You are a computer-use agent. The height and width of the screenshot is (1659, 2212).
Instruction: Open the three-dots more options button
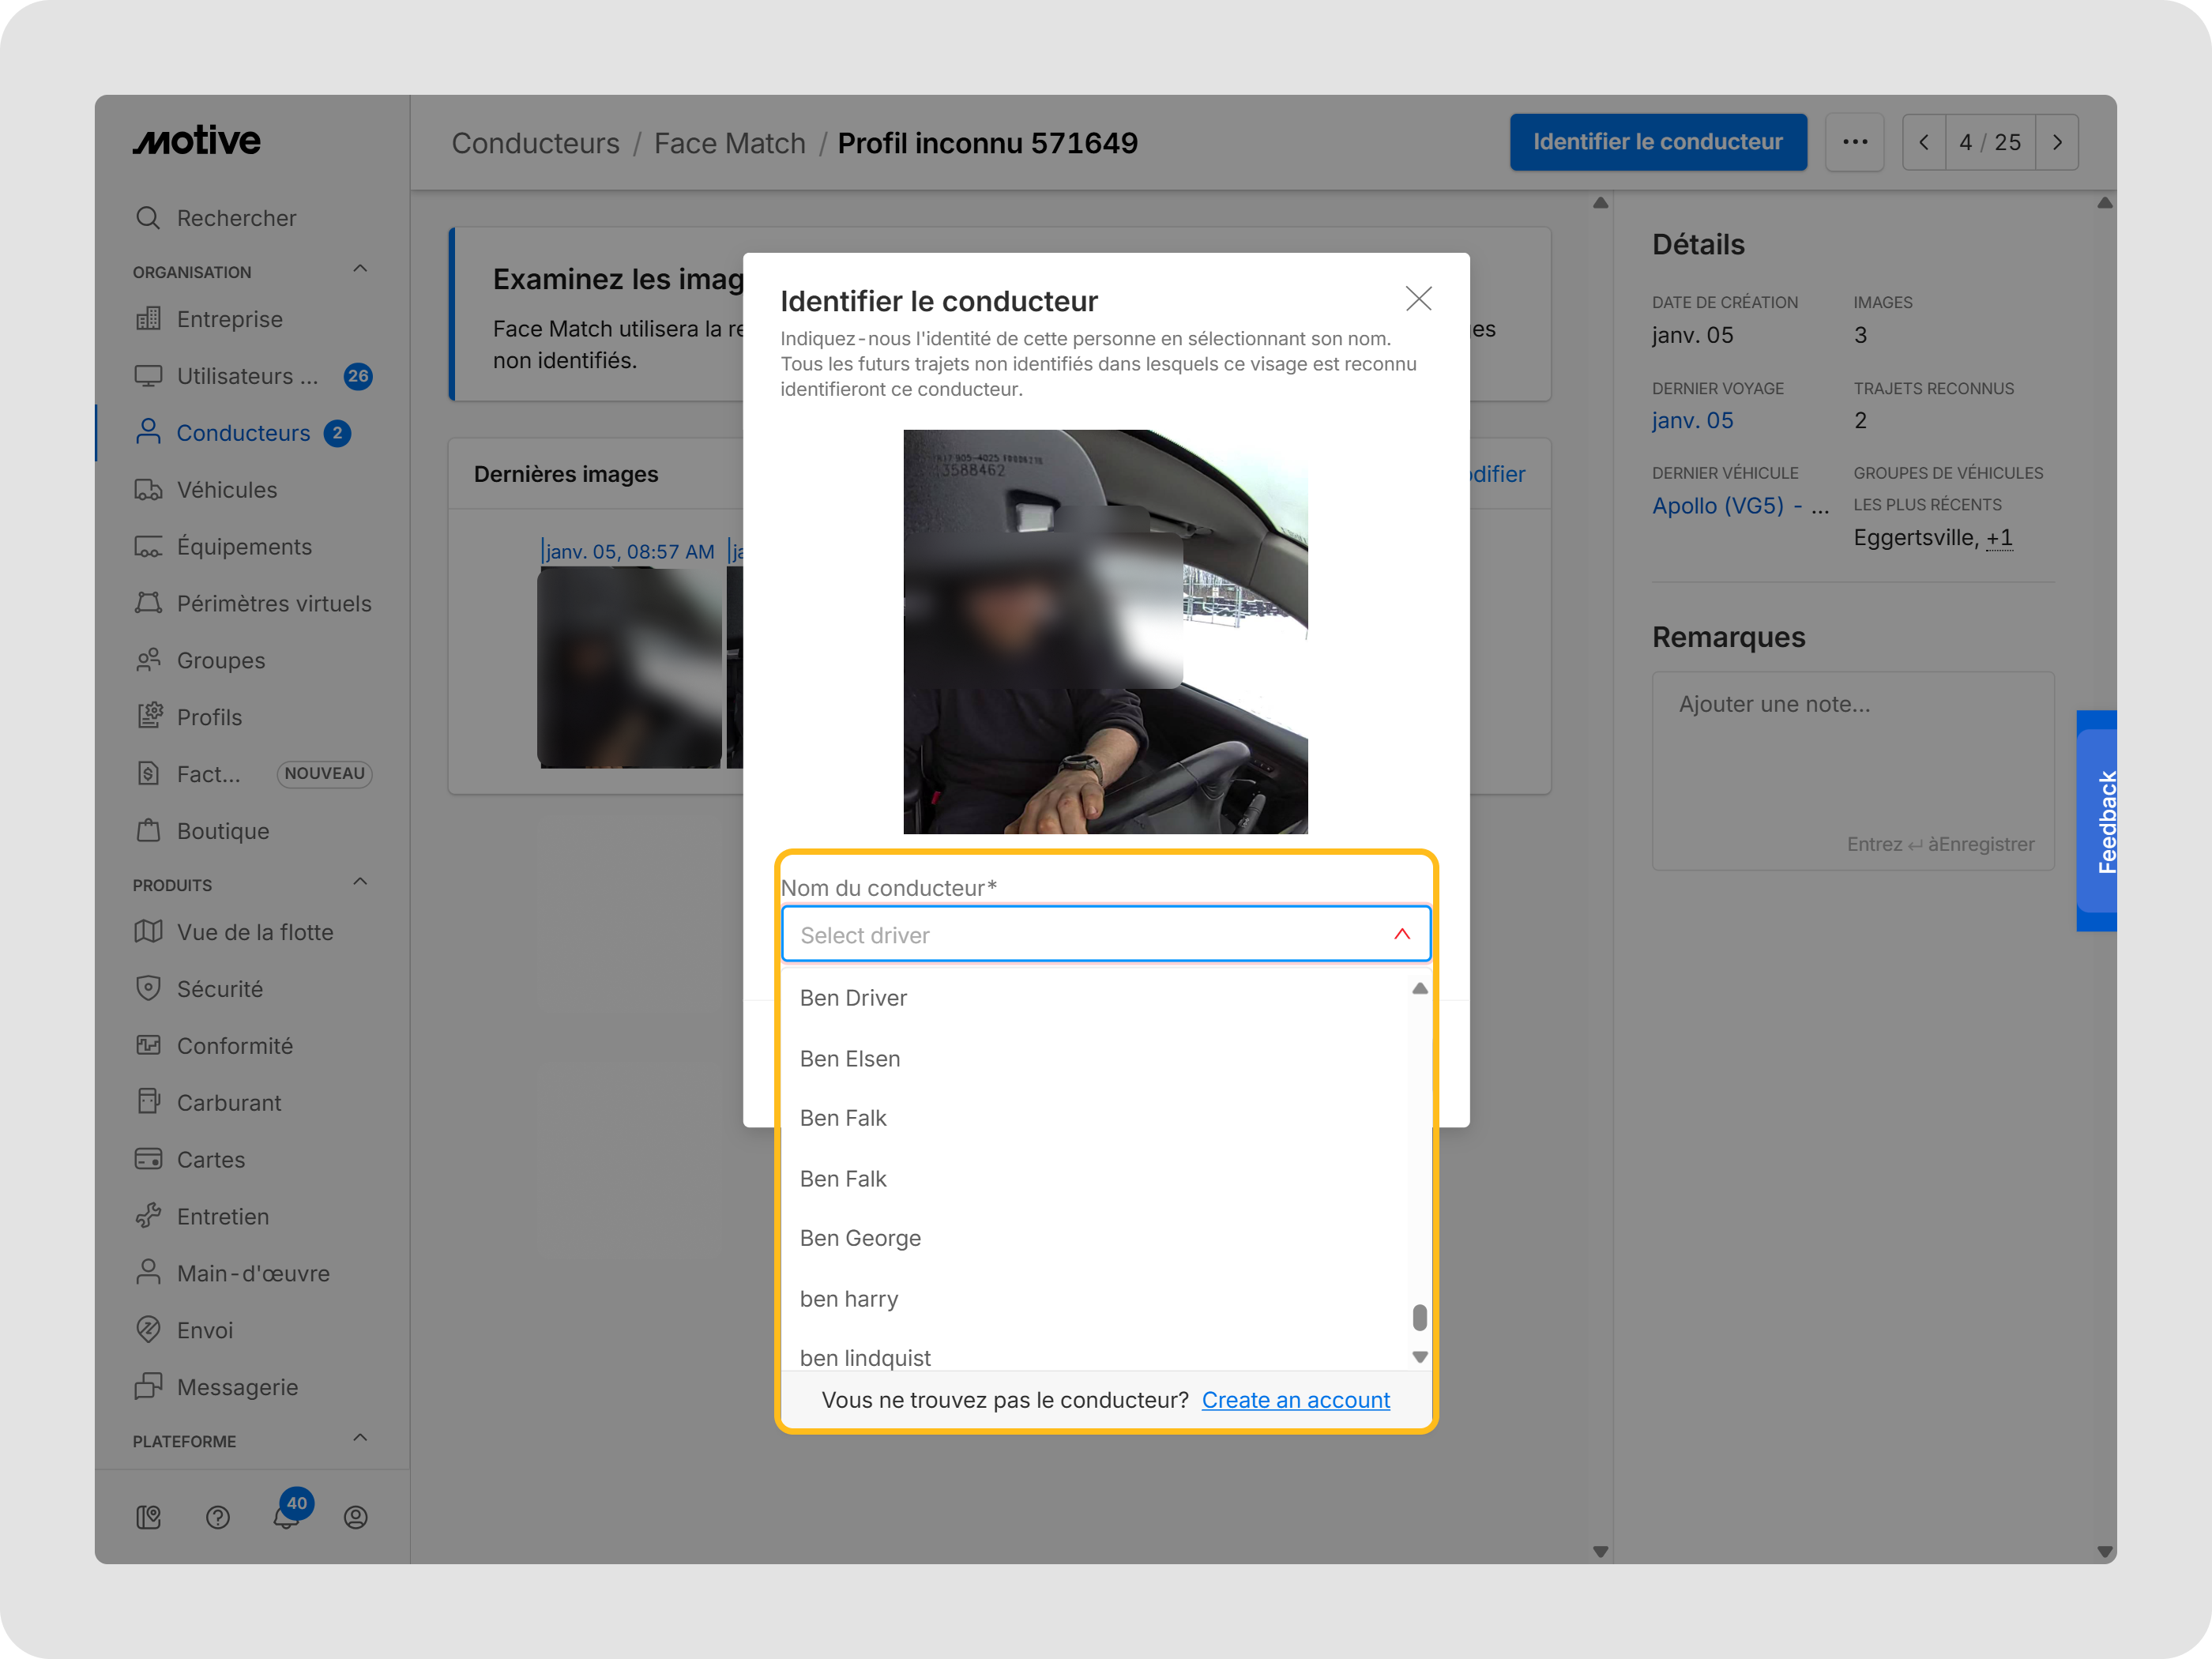point(1854,142)
